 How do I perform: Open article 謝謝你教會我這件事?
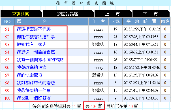36,37
